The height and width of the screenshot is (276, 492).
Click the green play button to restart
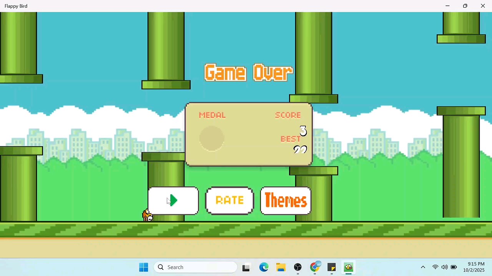[173, 200]
